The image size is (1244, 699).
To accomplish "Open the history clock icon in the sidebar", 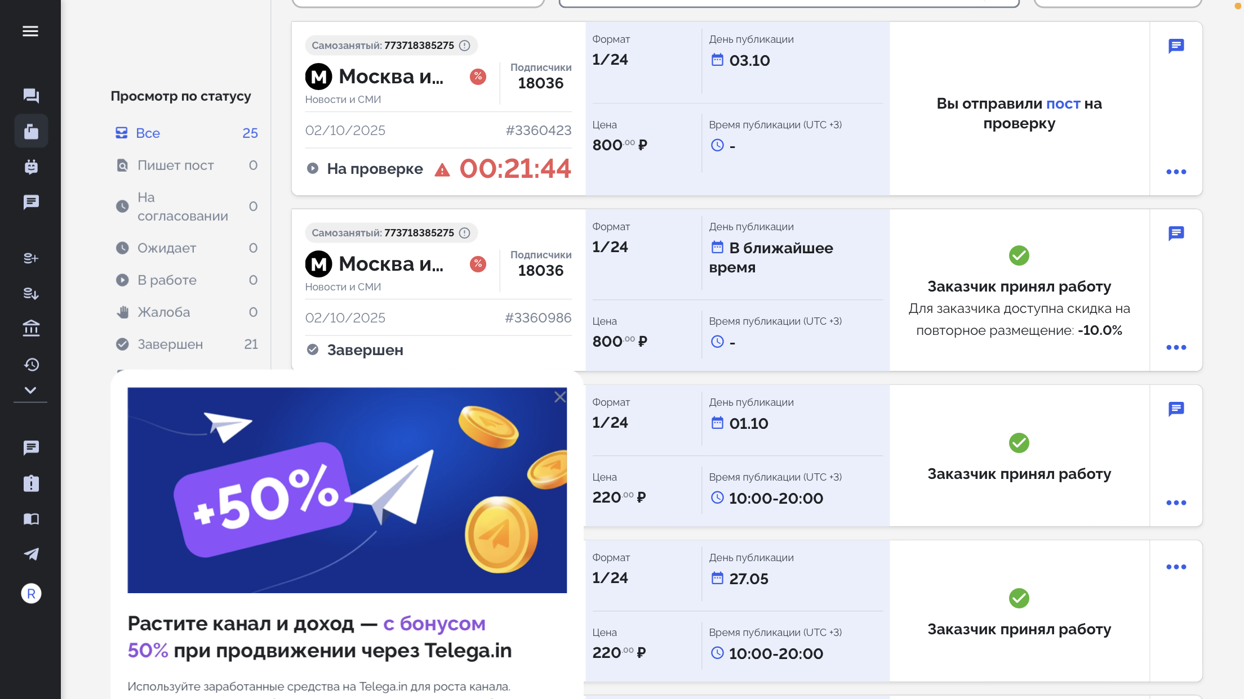I will pos(31,364).
